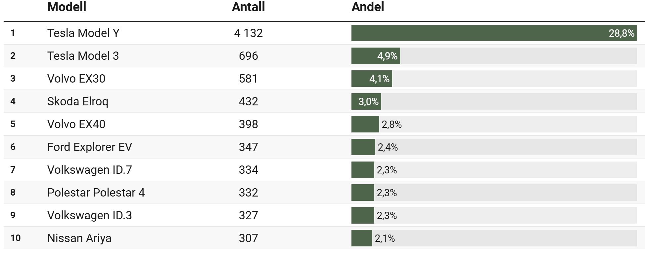
Task: Select the count value 696
Action: 248,56
